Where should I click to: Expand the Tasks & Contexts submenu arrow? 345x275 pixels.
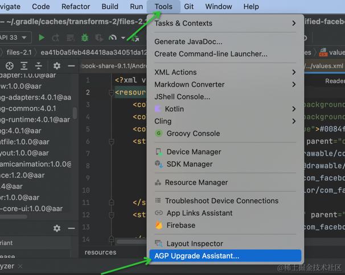click(x=294, y=23)
